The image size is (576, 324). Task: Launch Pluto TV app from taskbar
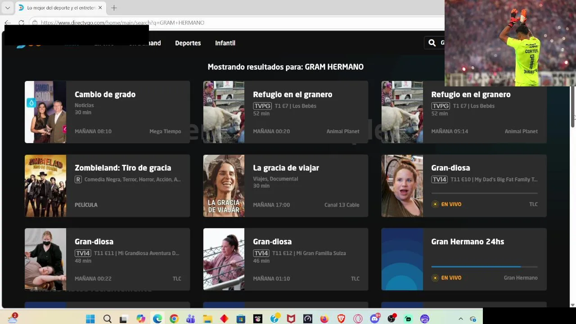click(x=257, y=319)
